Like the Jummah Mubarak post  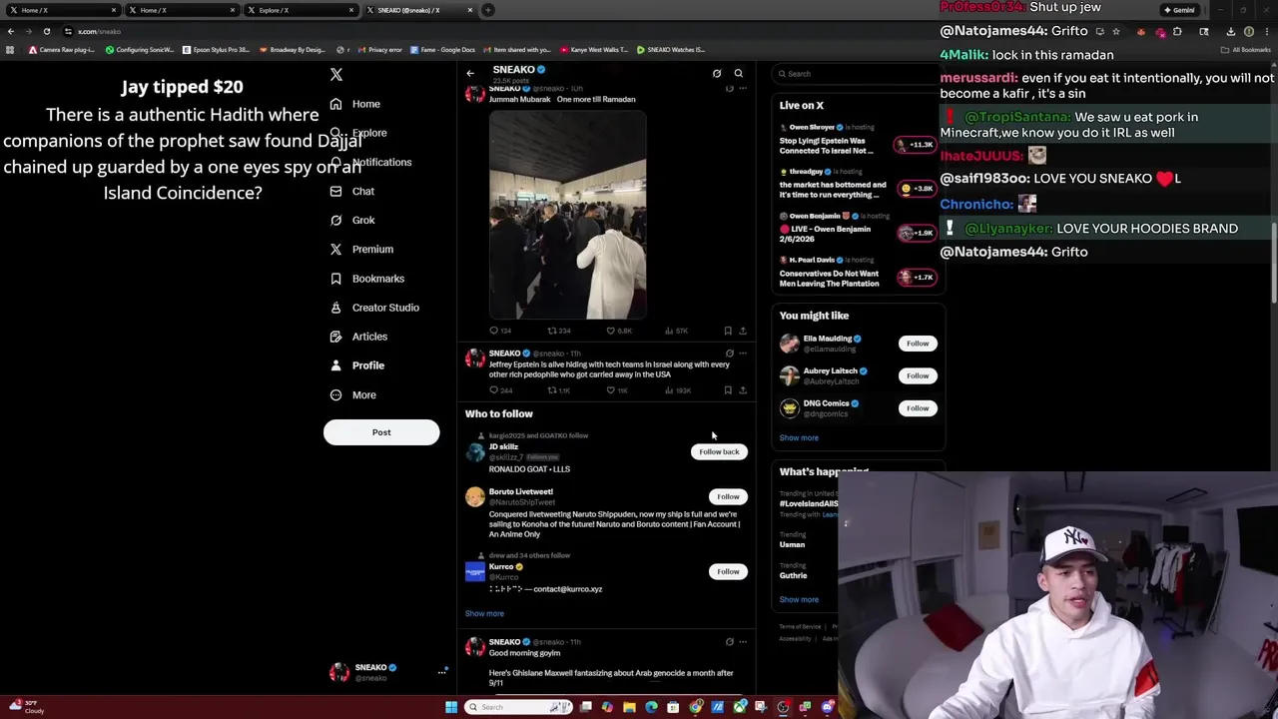[621, 331]
